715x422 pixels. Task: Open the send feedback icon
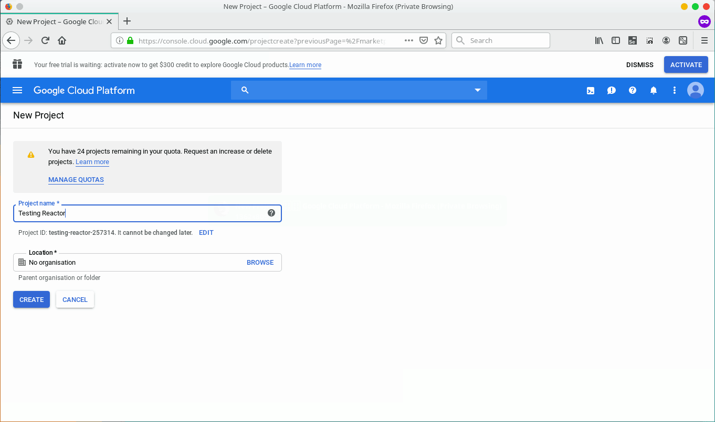click(612, 90)
